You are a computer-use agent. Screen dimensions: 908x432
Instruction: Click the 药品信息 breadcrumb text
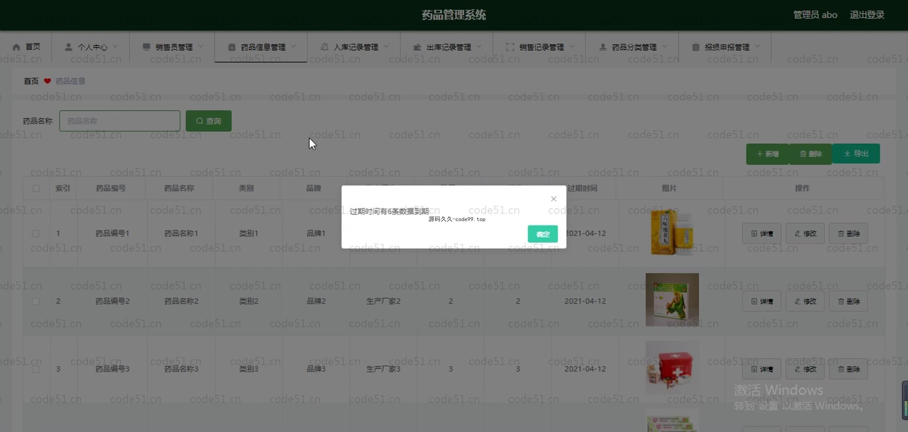point(71,81)
